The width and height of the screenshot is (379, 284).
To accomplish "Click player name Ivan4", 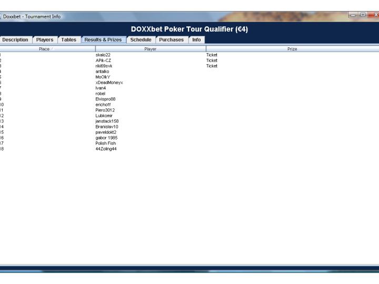I will point(101,88).
